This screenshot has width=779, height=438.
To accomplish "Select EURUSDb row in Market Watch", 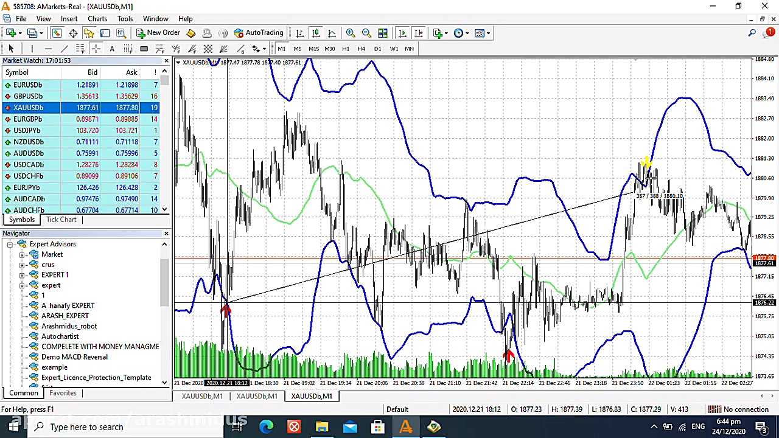I will [x=28, y=85].
